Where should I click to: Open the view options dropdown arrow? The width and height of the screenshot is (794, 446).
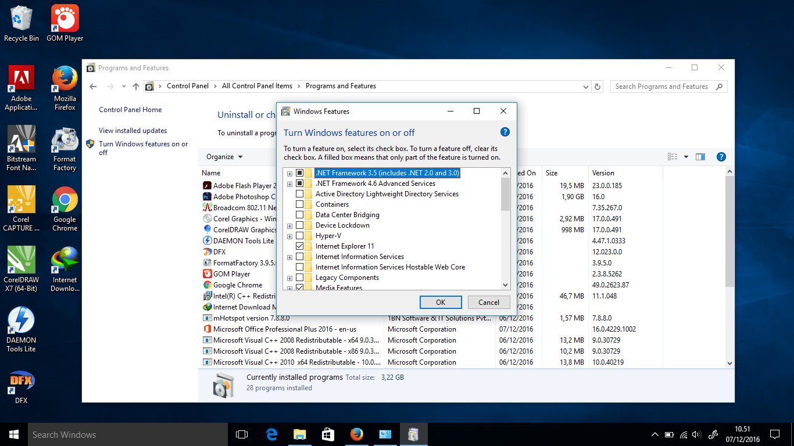tap(686, 157)
